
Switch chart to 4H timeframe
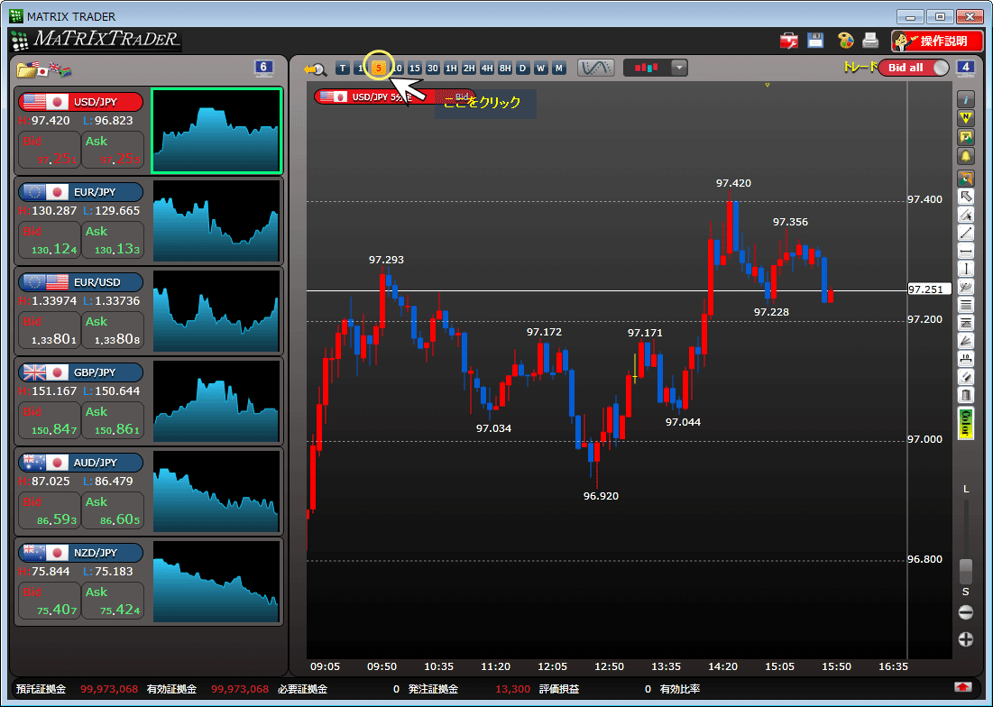tap(487, 69)
